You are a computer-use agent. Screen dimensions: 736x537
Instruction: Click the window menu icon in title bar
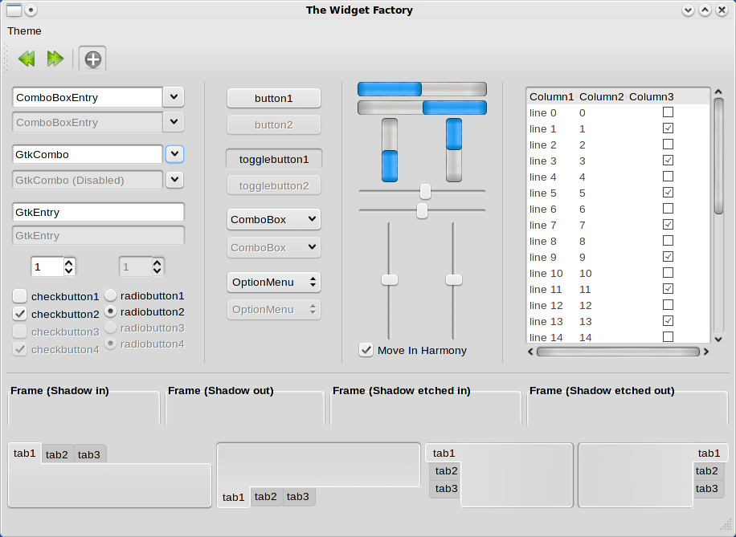(x=14, y=10)
